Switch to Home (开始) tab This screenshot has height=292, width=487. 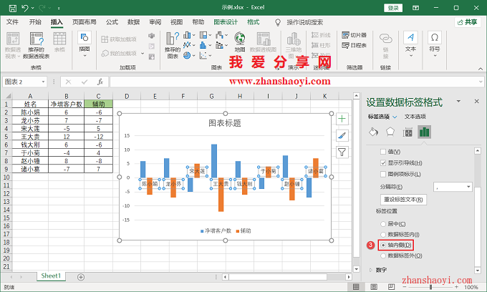pyautogui.click(x=35, y=22)
